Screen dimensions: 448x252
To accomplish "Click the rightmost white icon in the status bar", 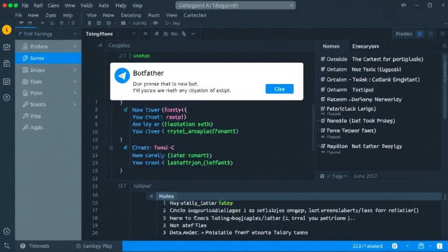I will pos(440,246).
